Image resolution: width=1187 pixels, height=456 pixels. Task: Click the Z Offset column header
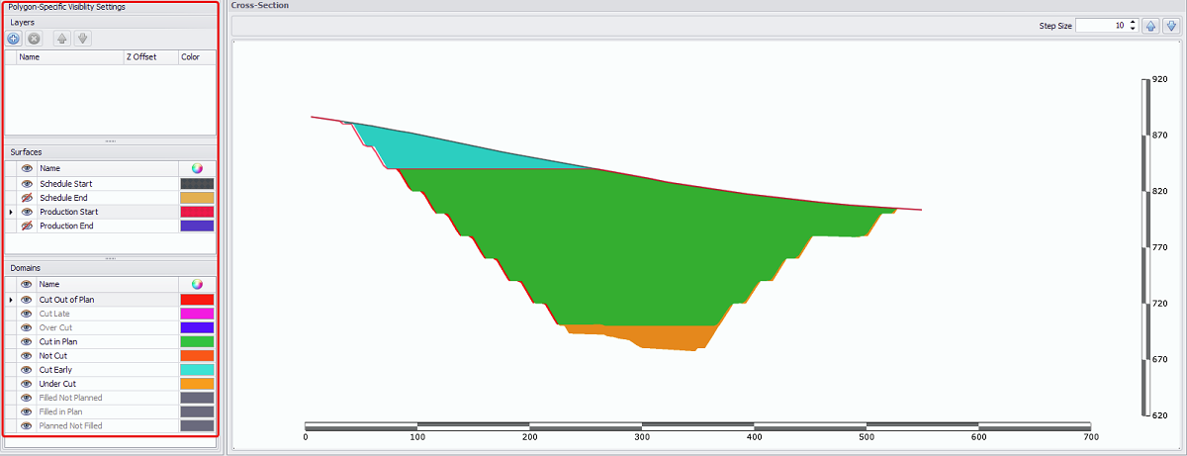[150, 56]
